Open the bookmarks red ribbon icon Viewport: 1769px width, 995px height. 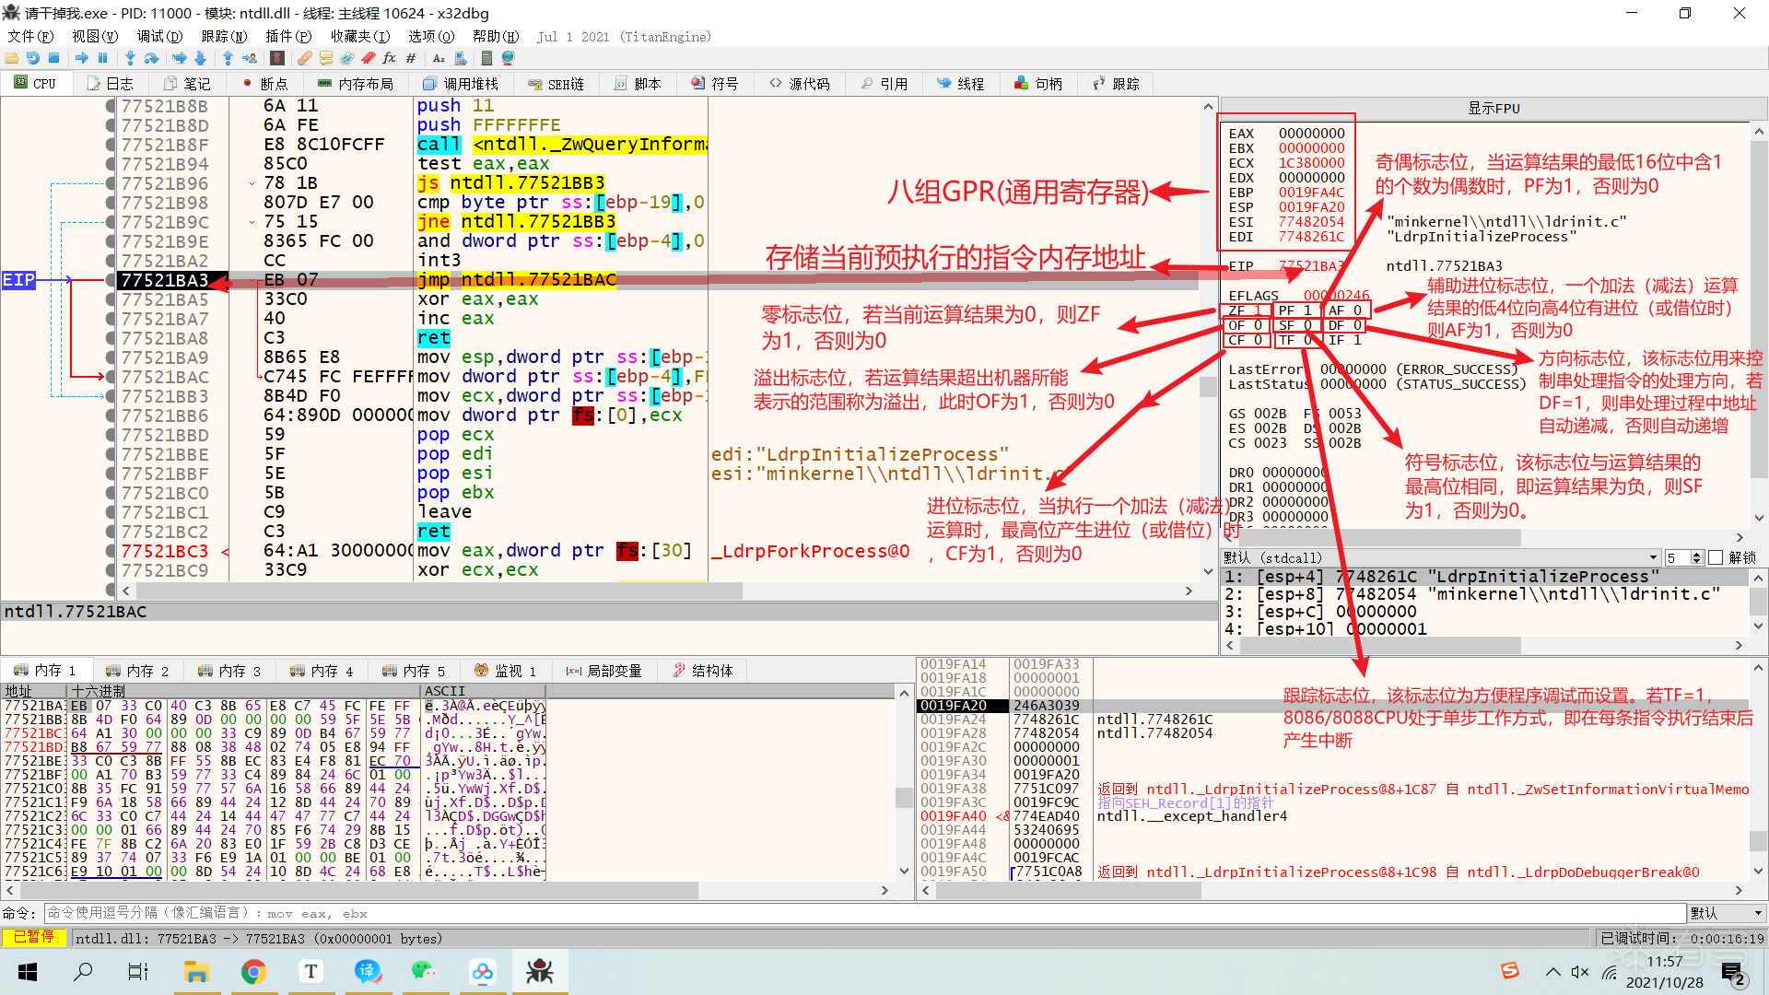point(368,58)
